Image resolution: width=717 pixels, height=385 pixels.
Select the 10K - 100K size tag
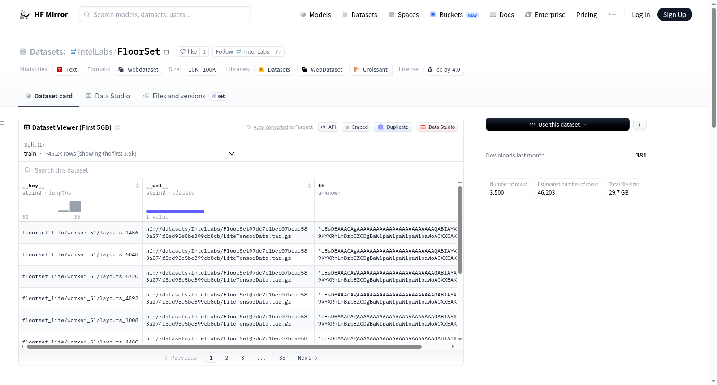pos(202,69)
